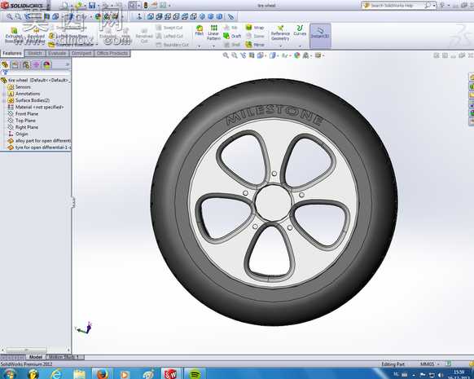
Task: Click Zoom to Fit in viewport toolbar
Action: [226, 55]
